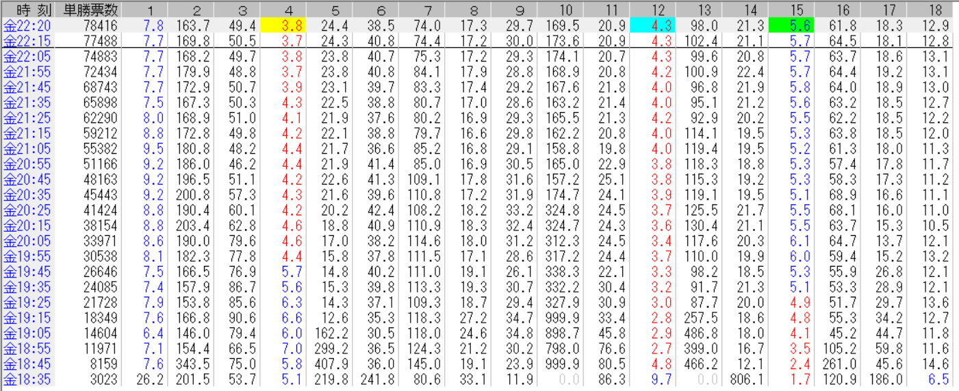Image resolution: width=959 pixels, height=391 pixels.
Task: Click the 単勝票数 column header
Action: (90, 10)
